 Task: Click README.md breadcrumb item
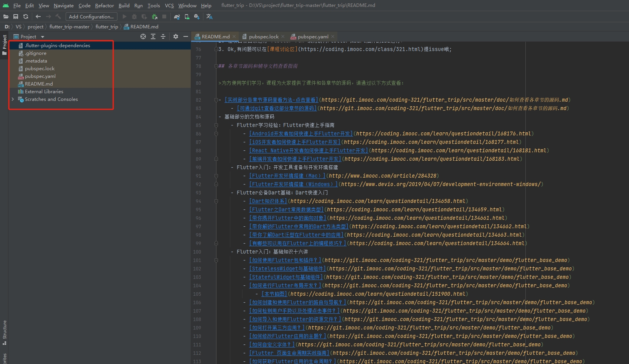click(x=141, y=26)
